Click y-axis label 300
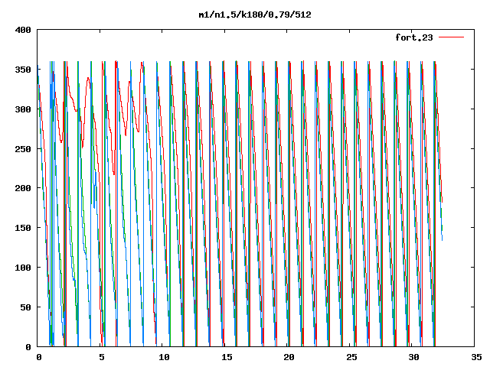The image size is (490, 367). (23, 109)
